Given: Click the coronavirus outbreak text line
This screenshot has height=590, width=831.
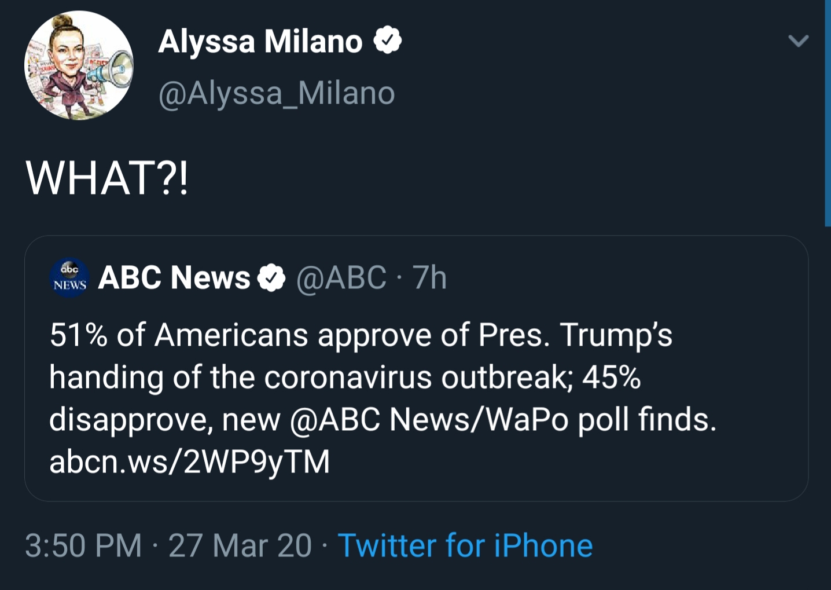Looking at the screenshot, I should tap(345, 378).
